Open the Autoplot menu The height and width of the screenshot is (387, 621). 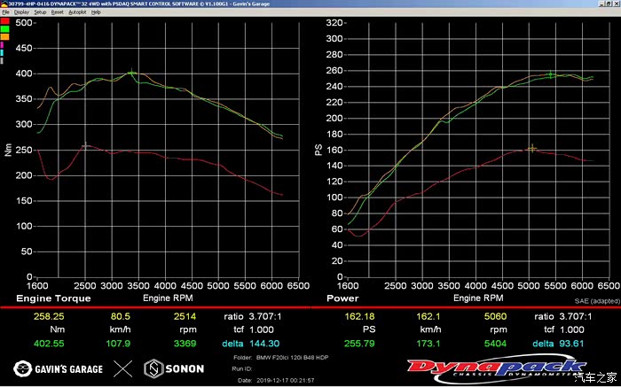coord(77,12)
